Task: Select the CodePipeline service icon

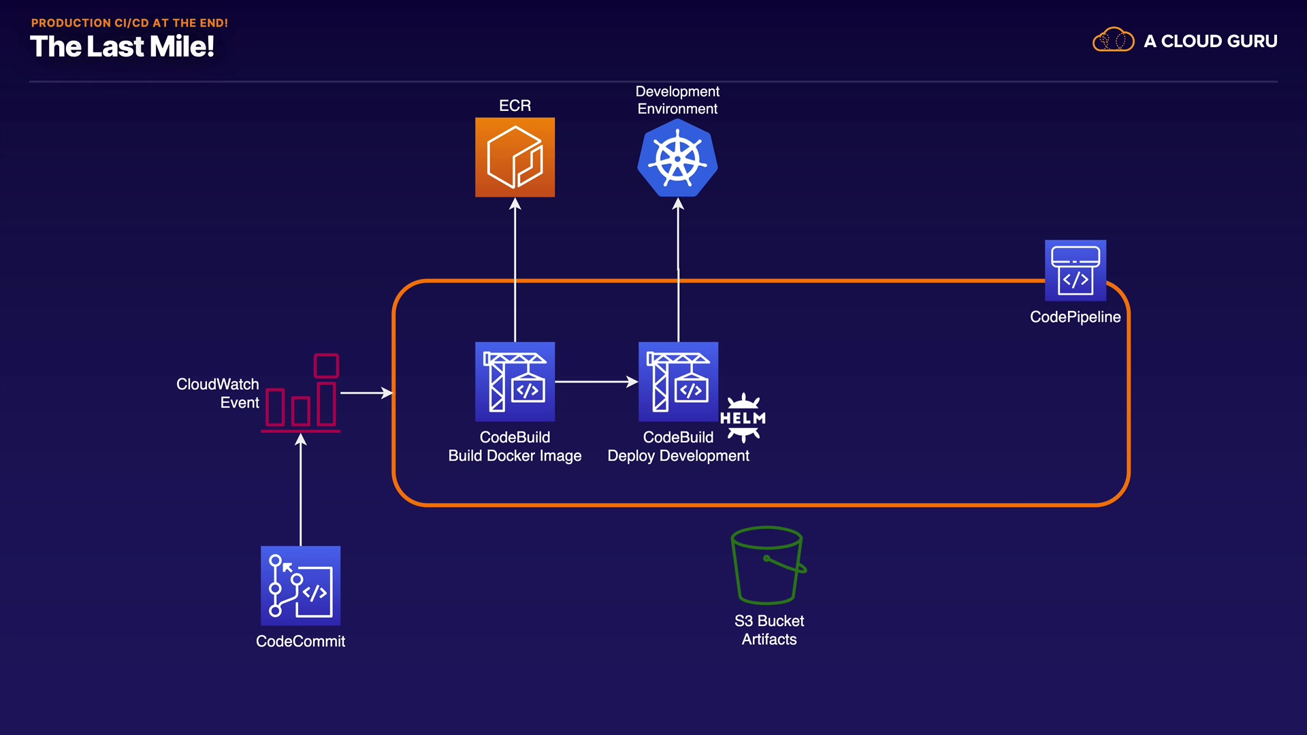Action: (1075, 270)
